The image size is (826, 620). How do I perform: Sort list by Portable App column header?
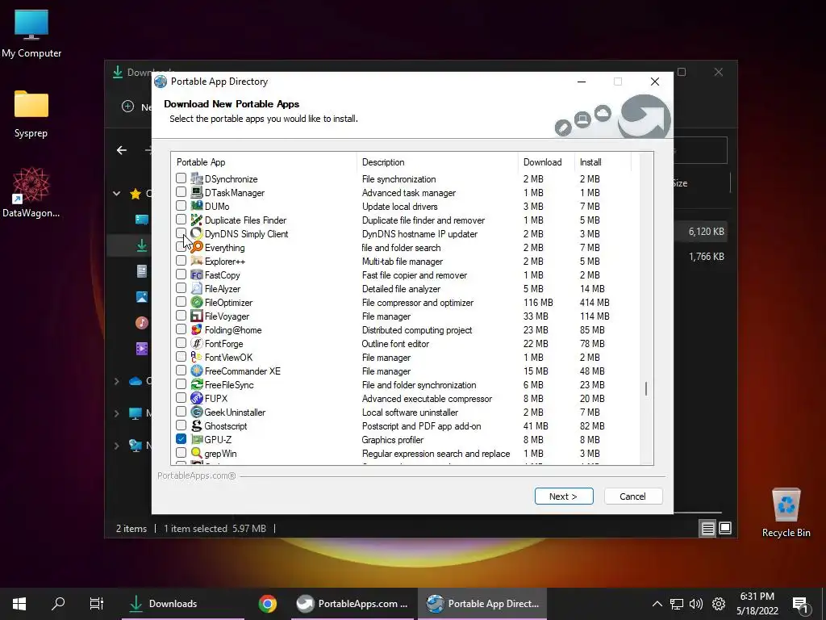(x=264, y=162)
